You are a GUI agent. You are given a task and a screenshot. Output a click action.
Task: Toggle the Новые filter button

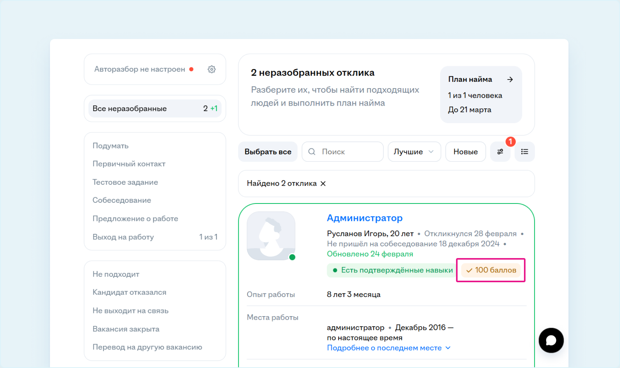pyautogui.click(x=465, y=152)
